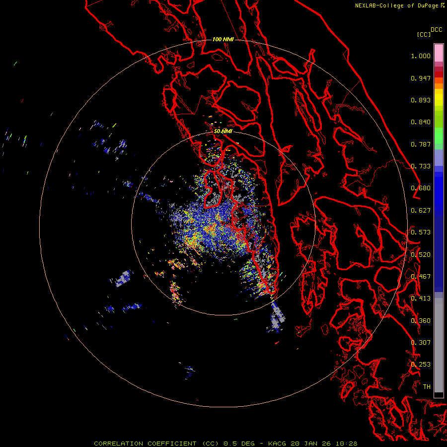This screenshot has height=447, width=447.
Task: Click the 0.360 value on the color scale
Action: click(x=421, y=321)
